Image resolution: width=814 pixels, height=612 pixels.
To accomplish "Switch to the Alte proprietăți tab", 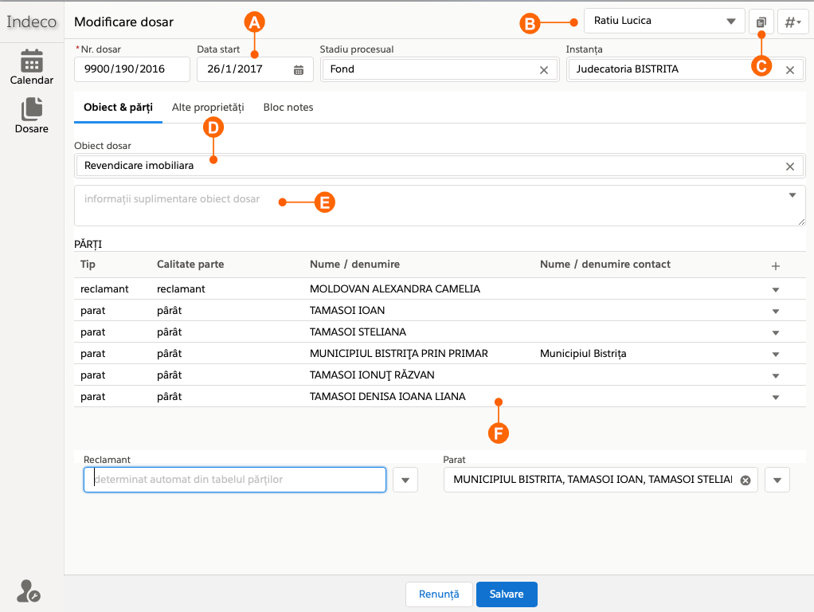I will click(208, 107).
